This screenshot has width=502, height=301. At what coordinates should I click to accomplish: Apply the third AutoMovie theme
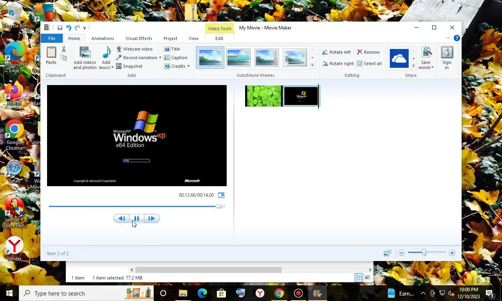click(267, 58)
